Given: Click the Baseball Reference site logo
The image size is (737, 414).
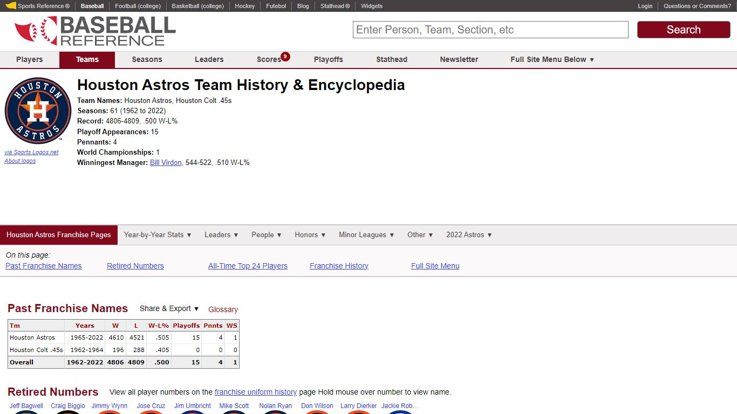Looking at the screenshot, I should tap(95, 31).
